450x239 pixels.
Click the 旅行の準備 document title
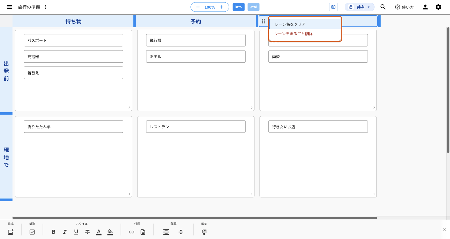[x=29, y=7]
